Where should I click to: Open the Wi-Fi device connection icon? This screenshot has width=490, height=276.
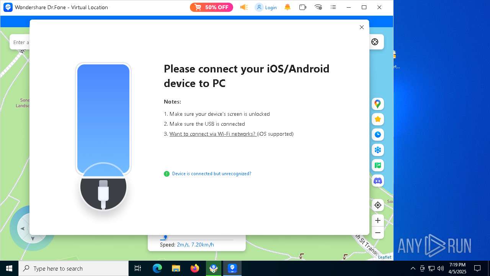pyautogui.click(x=318, y=7)
